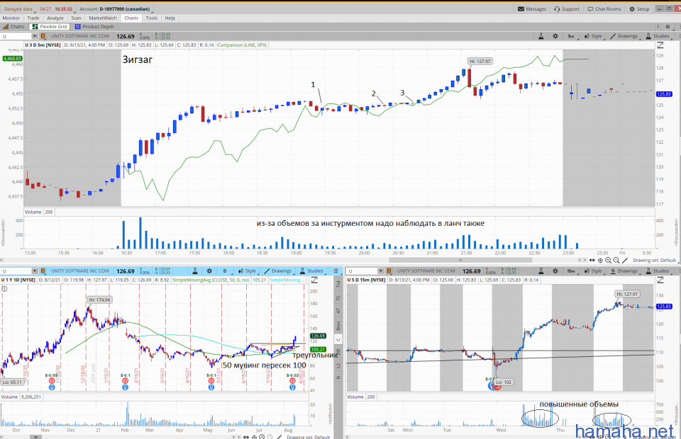681x439 pixels.
Task: Open the Support window
Action: pyautogui.click(x=566, y=8)
